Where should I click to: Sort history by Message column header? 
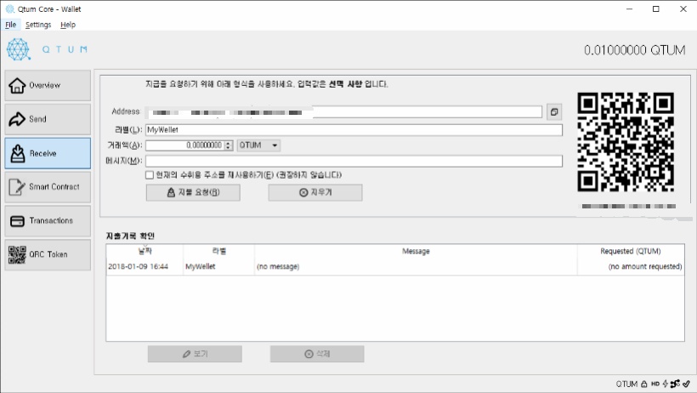(416, 251)
